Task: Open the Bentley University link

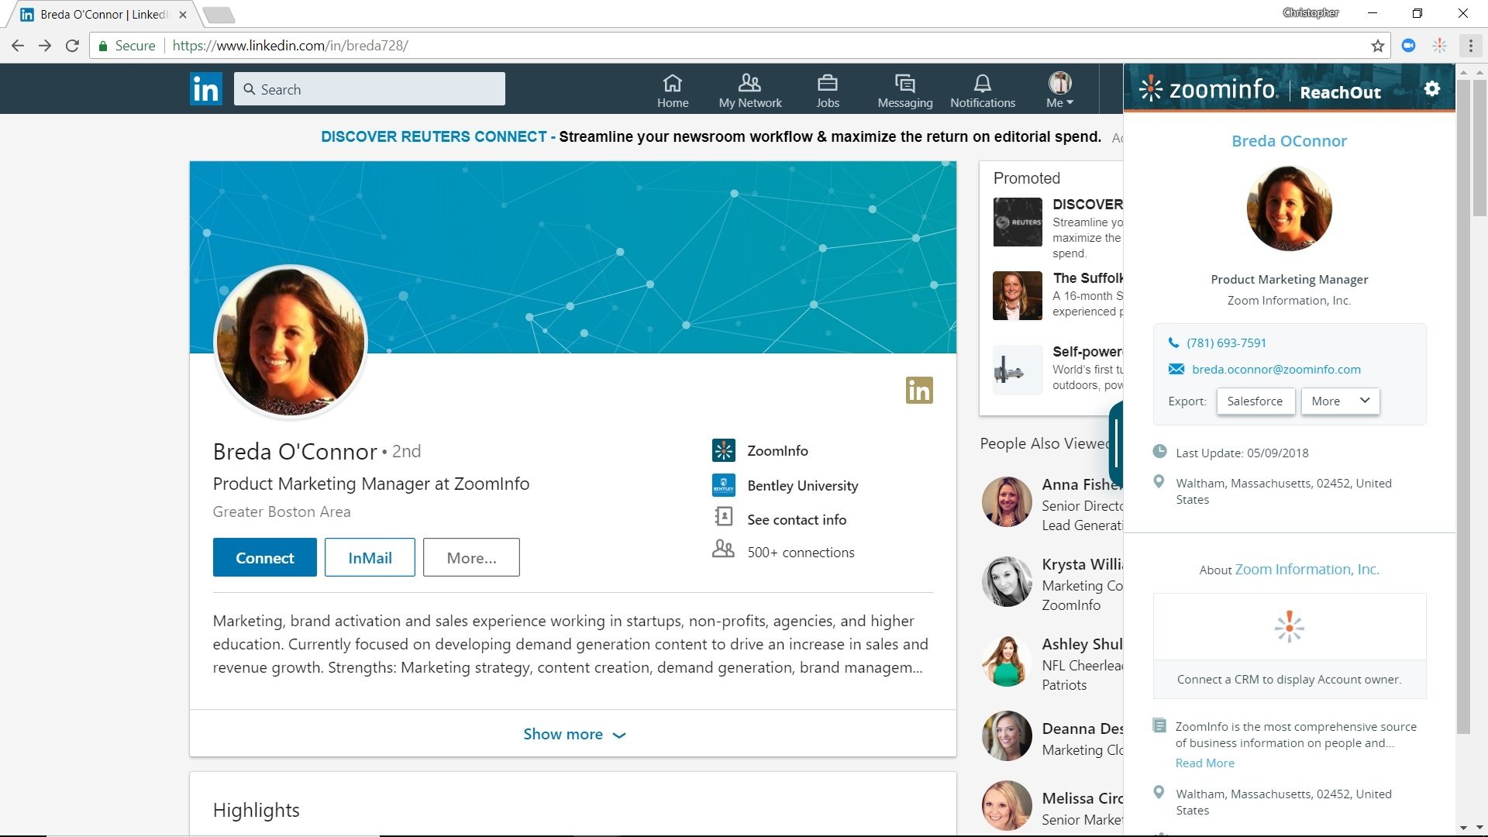Action: (x=803, y=485)
